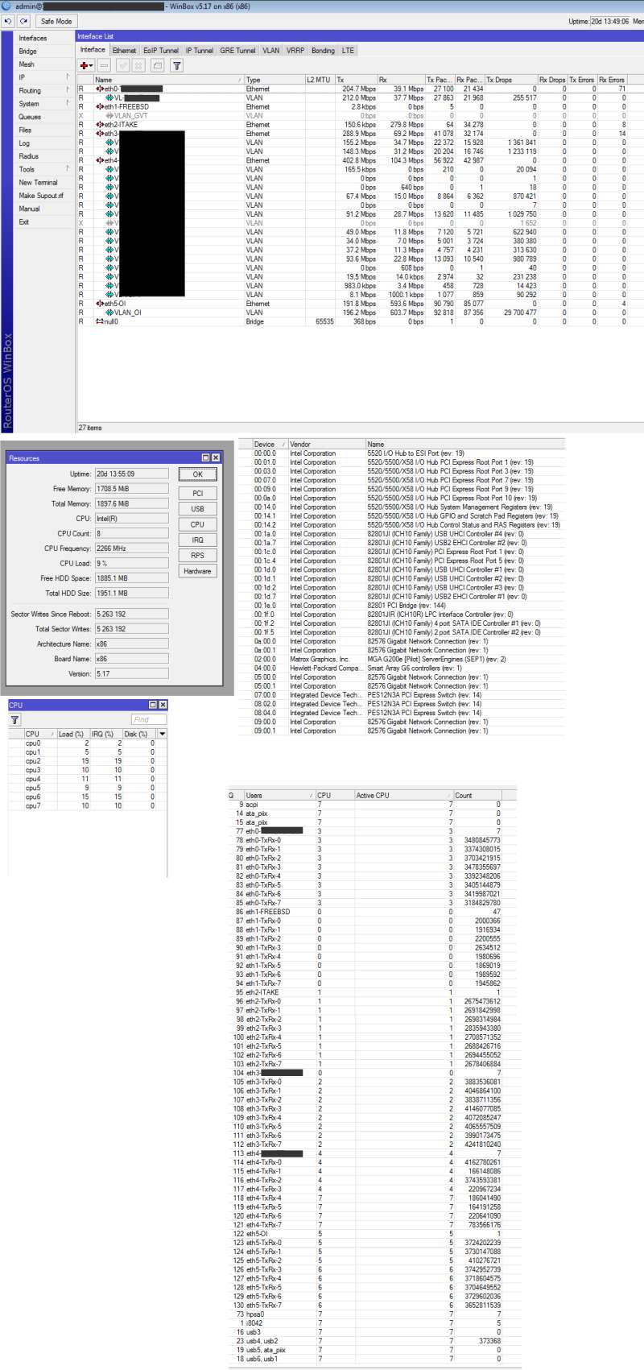Switch to the VRRP tab

pos(295,51)
